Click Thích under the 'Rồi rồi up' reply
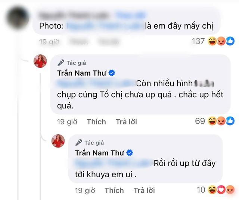The image size is (239, 200). [x=114, y=190]
